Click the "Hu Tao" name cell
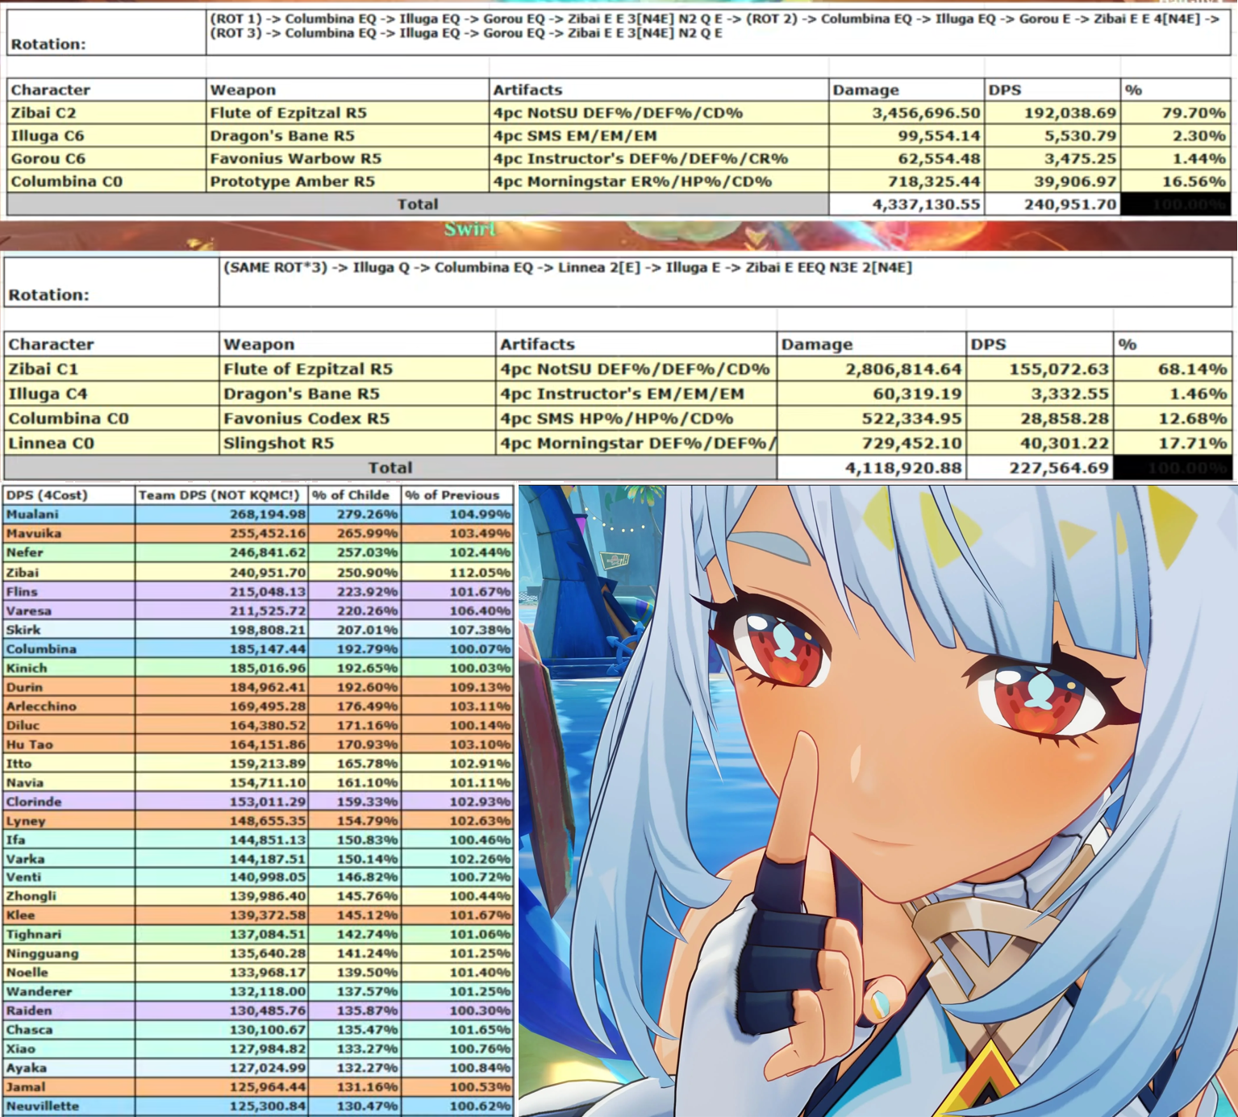The height and width of the screenshot is (1117, 1238). (69, 744)
